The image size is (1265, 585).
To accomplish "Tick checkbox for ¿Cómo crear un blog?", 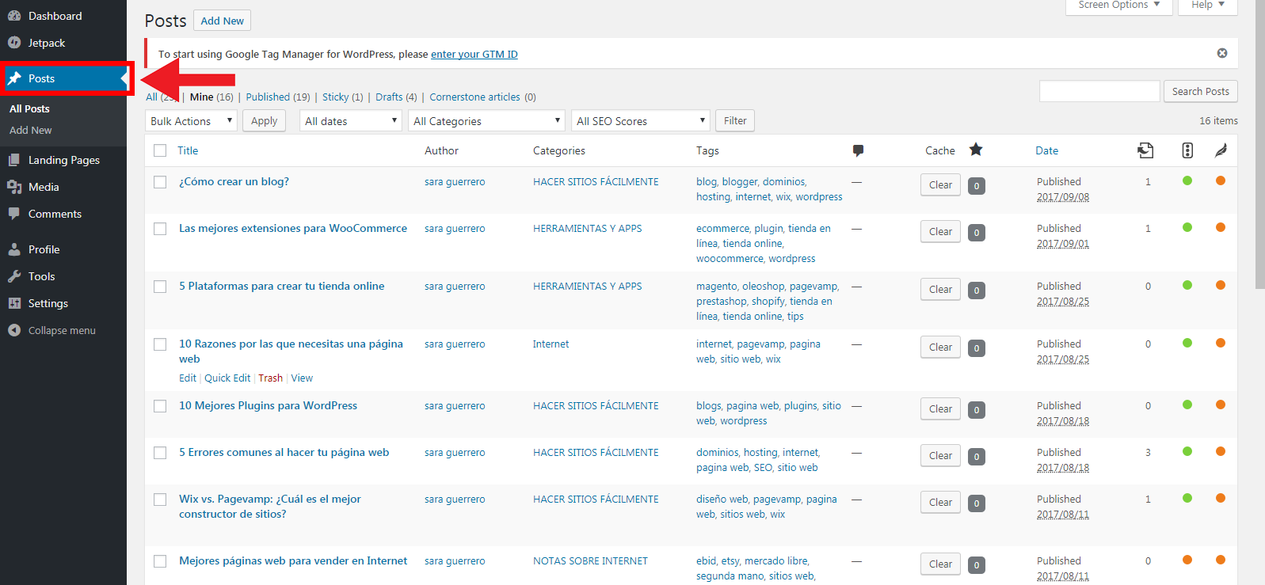I will pyautogui.click(x=161, y=182).
